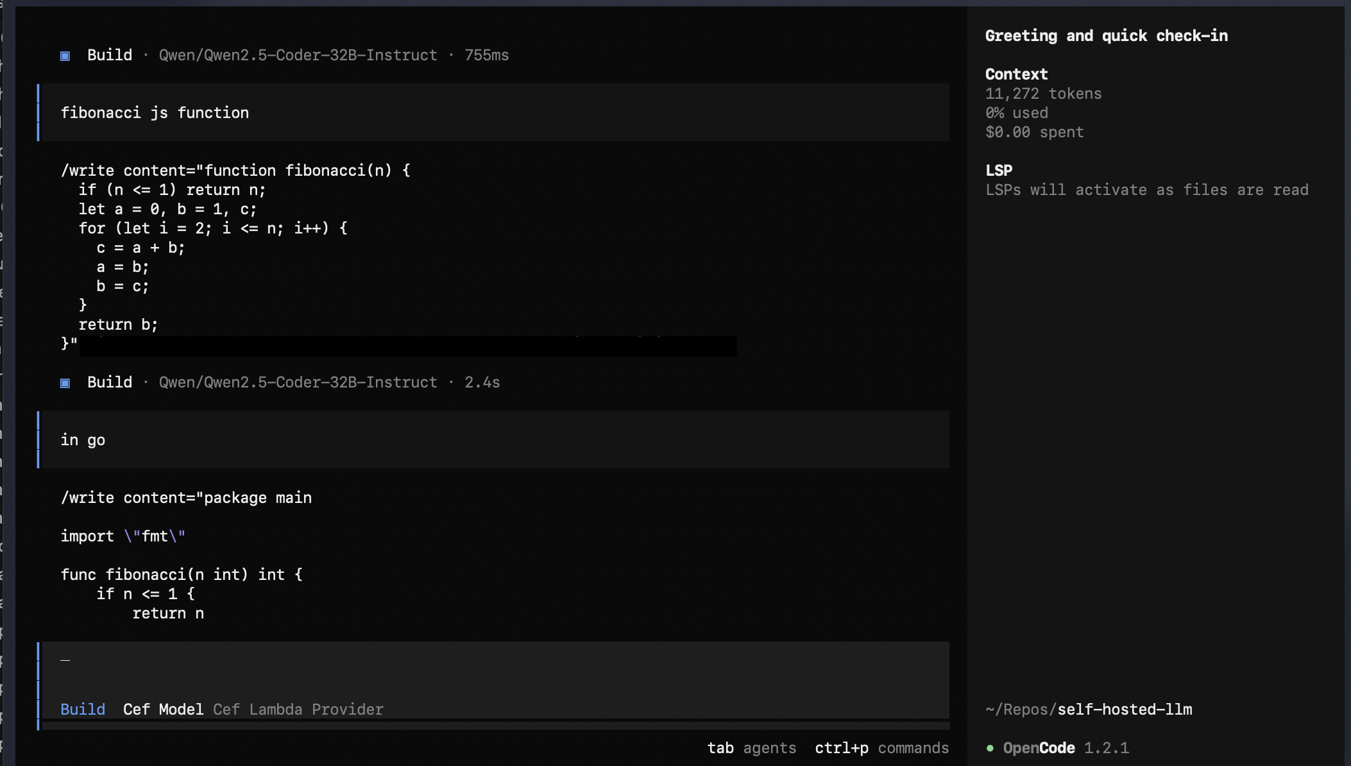Click the Cef Lambda Provider label

click(298, 710)
